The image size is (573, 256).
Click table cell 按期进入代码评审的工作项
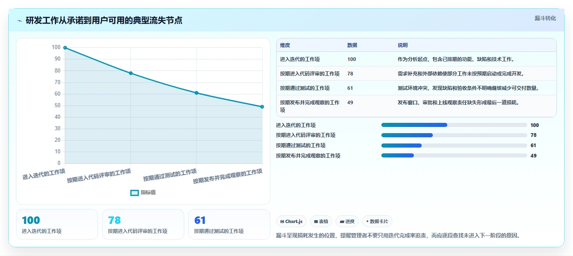click(310, 74)
